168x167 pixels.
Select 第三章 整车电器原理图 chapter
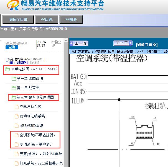coord(35,97)
